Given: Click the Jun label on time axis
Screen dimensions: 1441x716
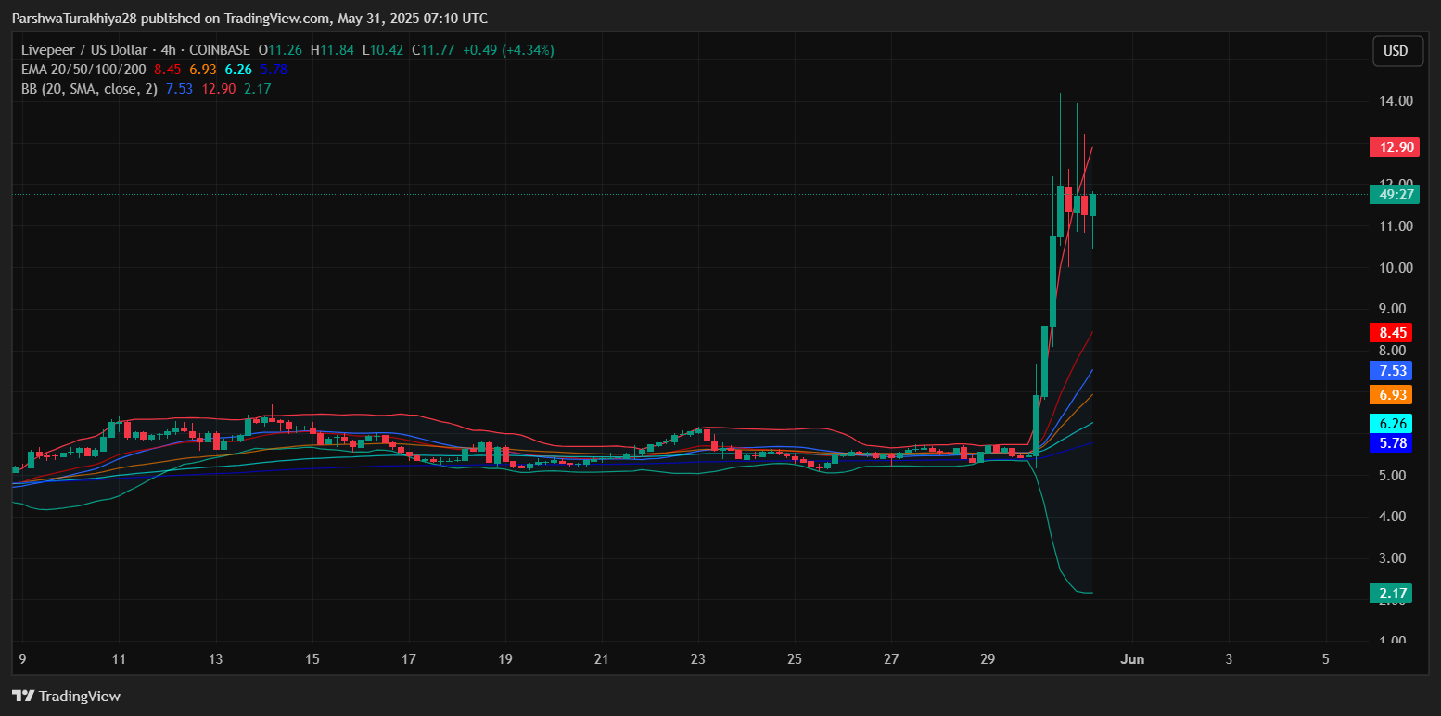Looking at the screenshot, I should (x=1132, y=659).
